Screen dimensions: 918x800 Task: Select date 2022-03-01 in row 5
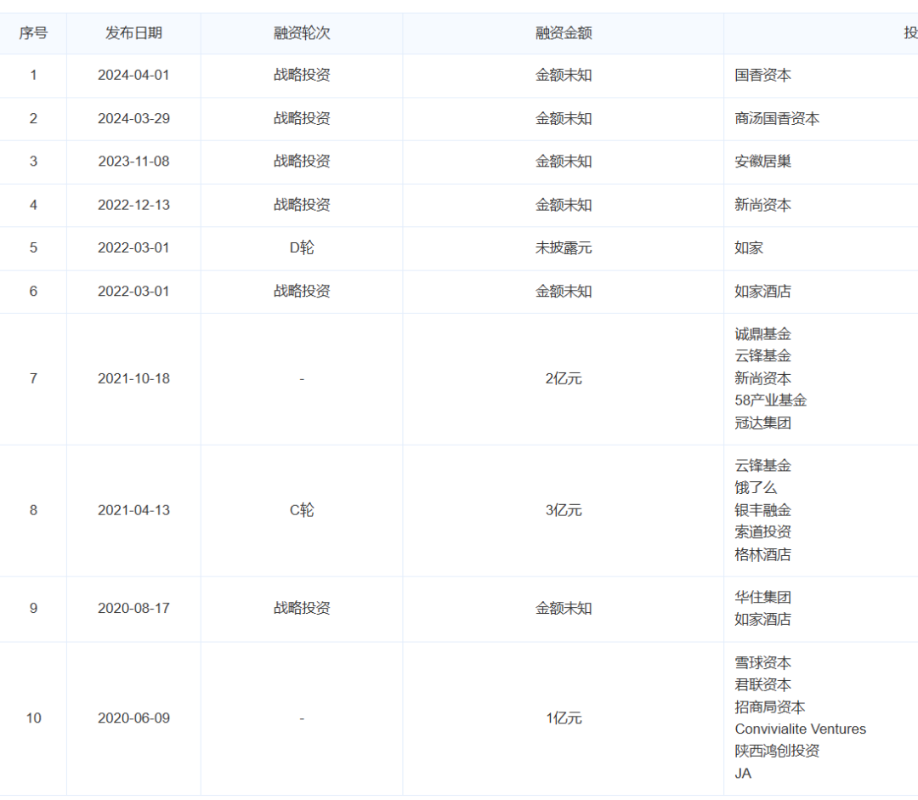(133, 248)
